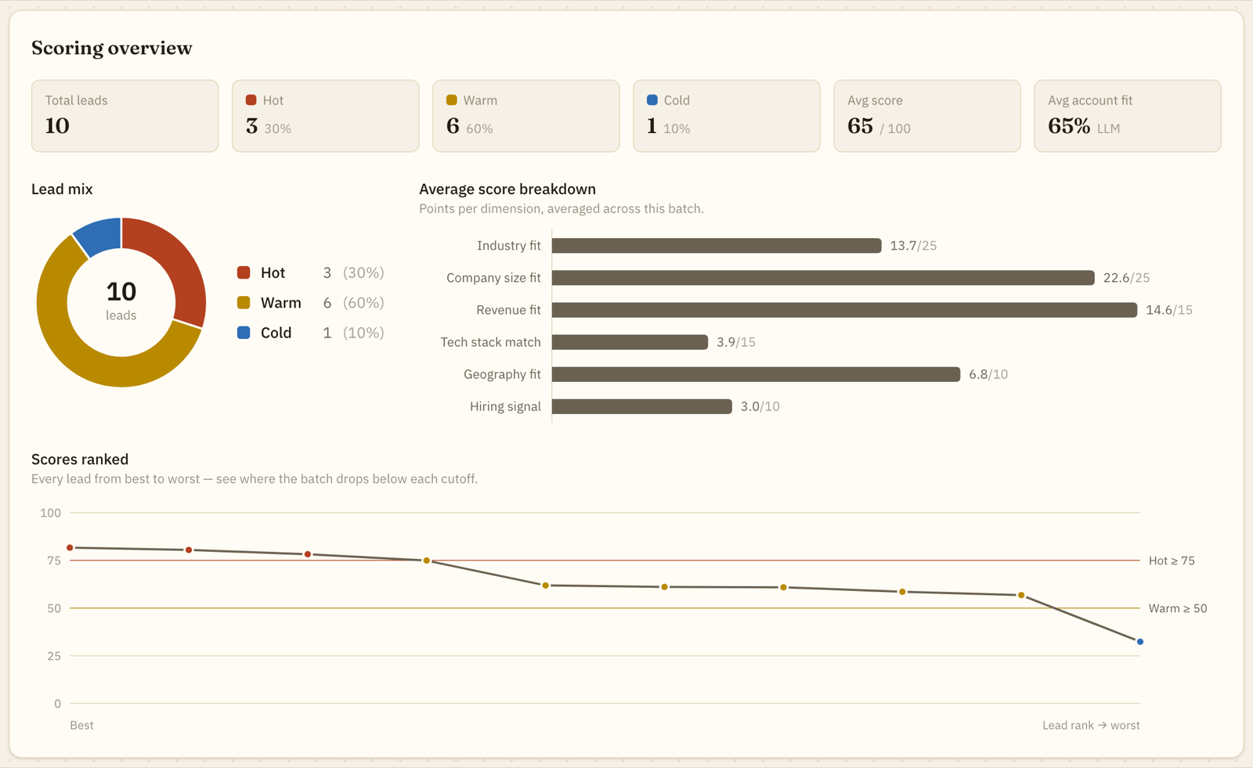Viewport: 1253px width, 768px height.
Task: Open the Avg account fit card
Action: pos(1128,116)
